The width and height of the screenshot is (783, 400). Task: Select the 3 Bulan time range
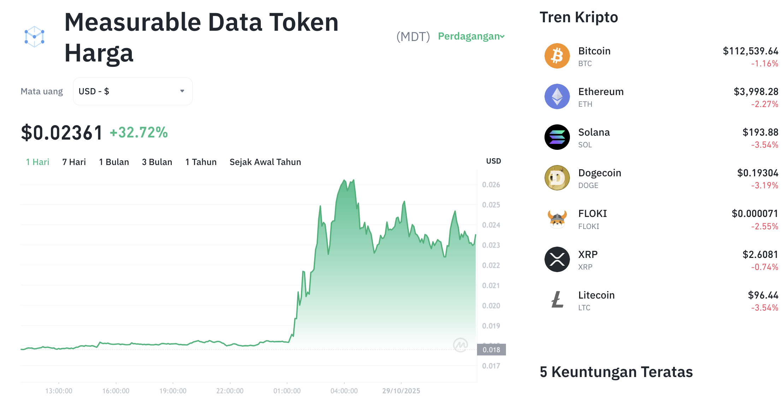coord(157,162)
